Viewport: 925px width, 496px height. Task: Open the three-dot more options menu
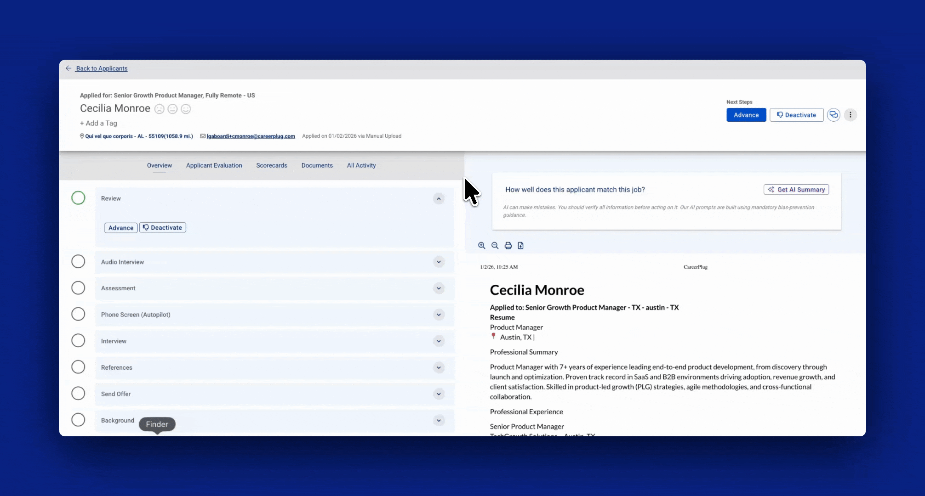[850, 115]
